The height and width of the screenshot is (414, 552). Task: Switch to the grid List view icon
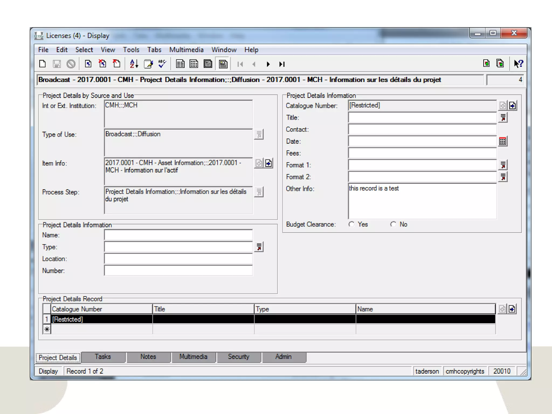[x=194, y=64]
